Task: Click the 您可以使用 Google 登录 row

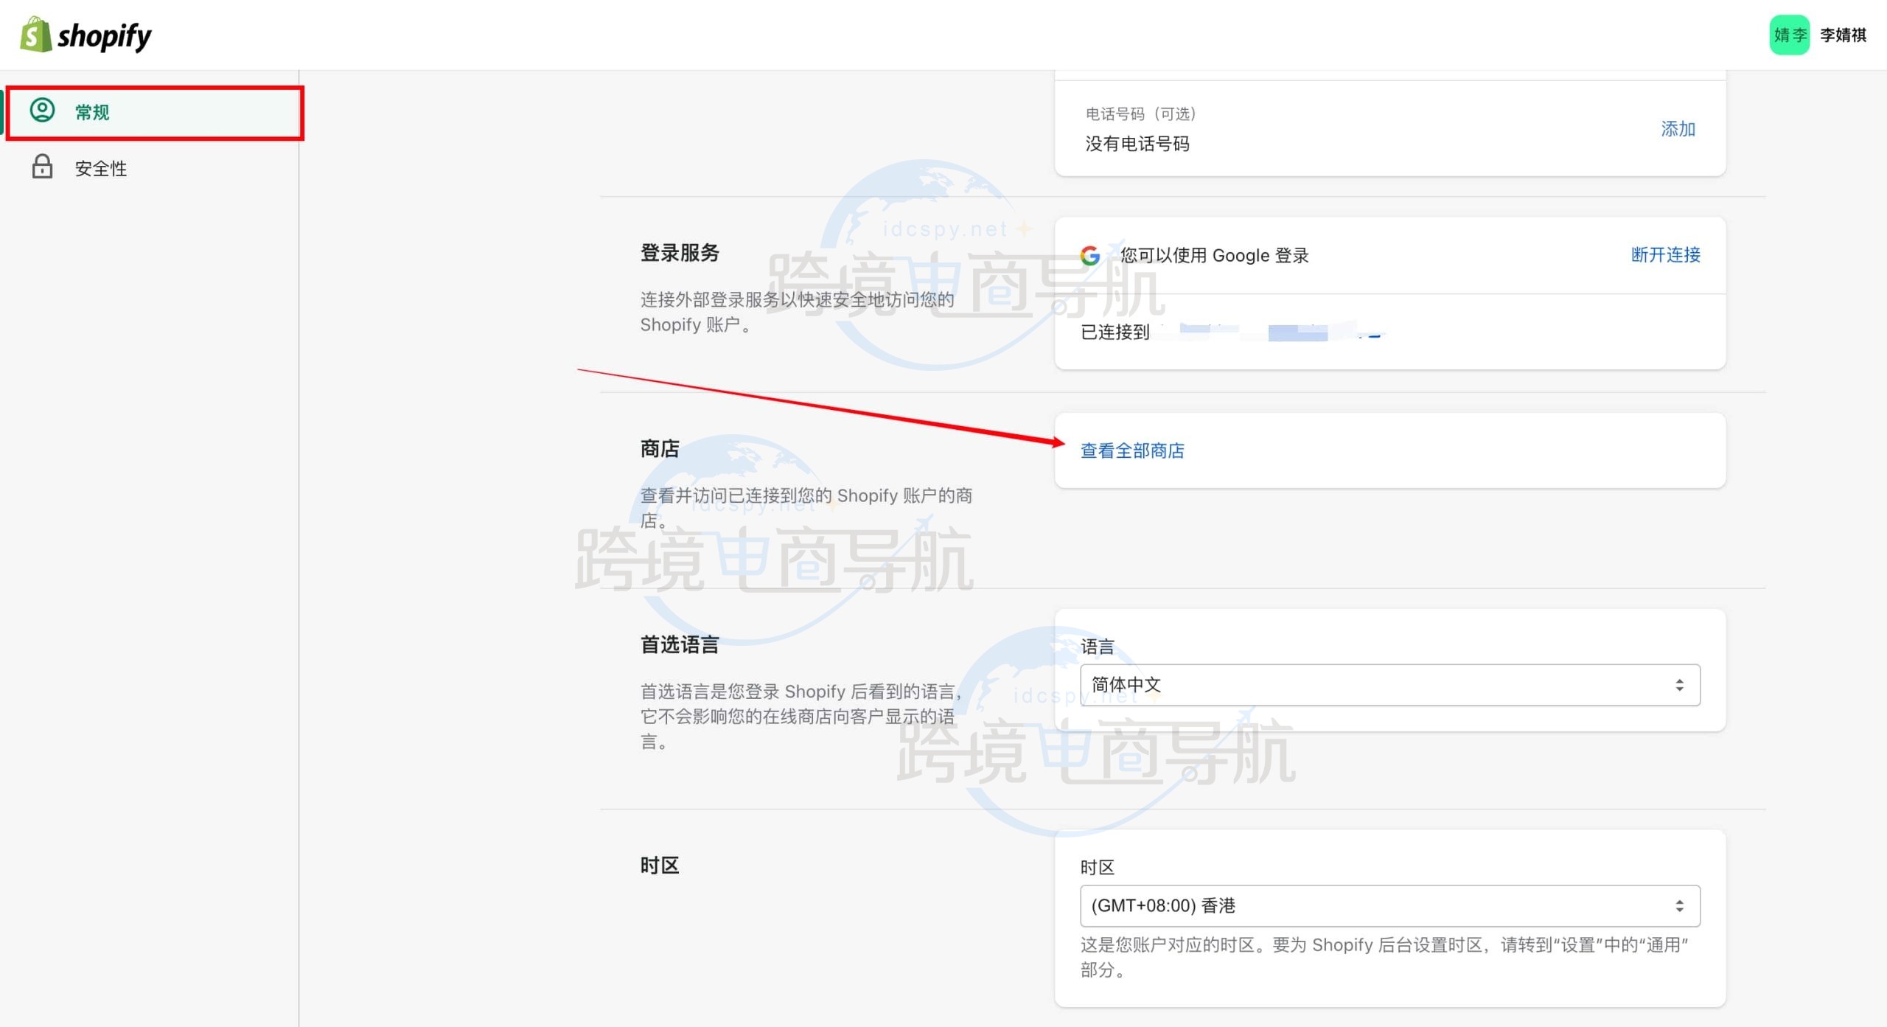Action: (1214, 256)
